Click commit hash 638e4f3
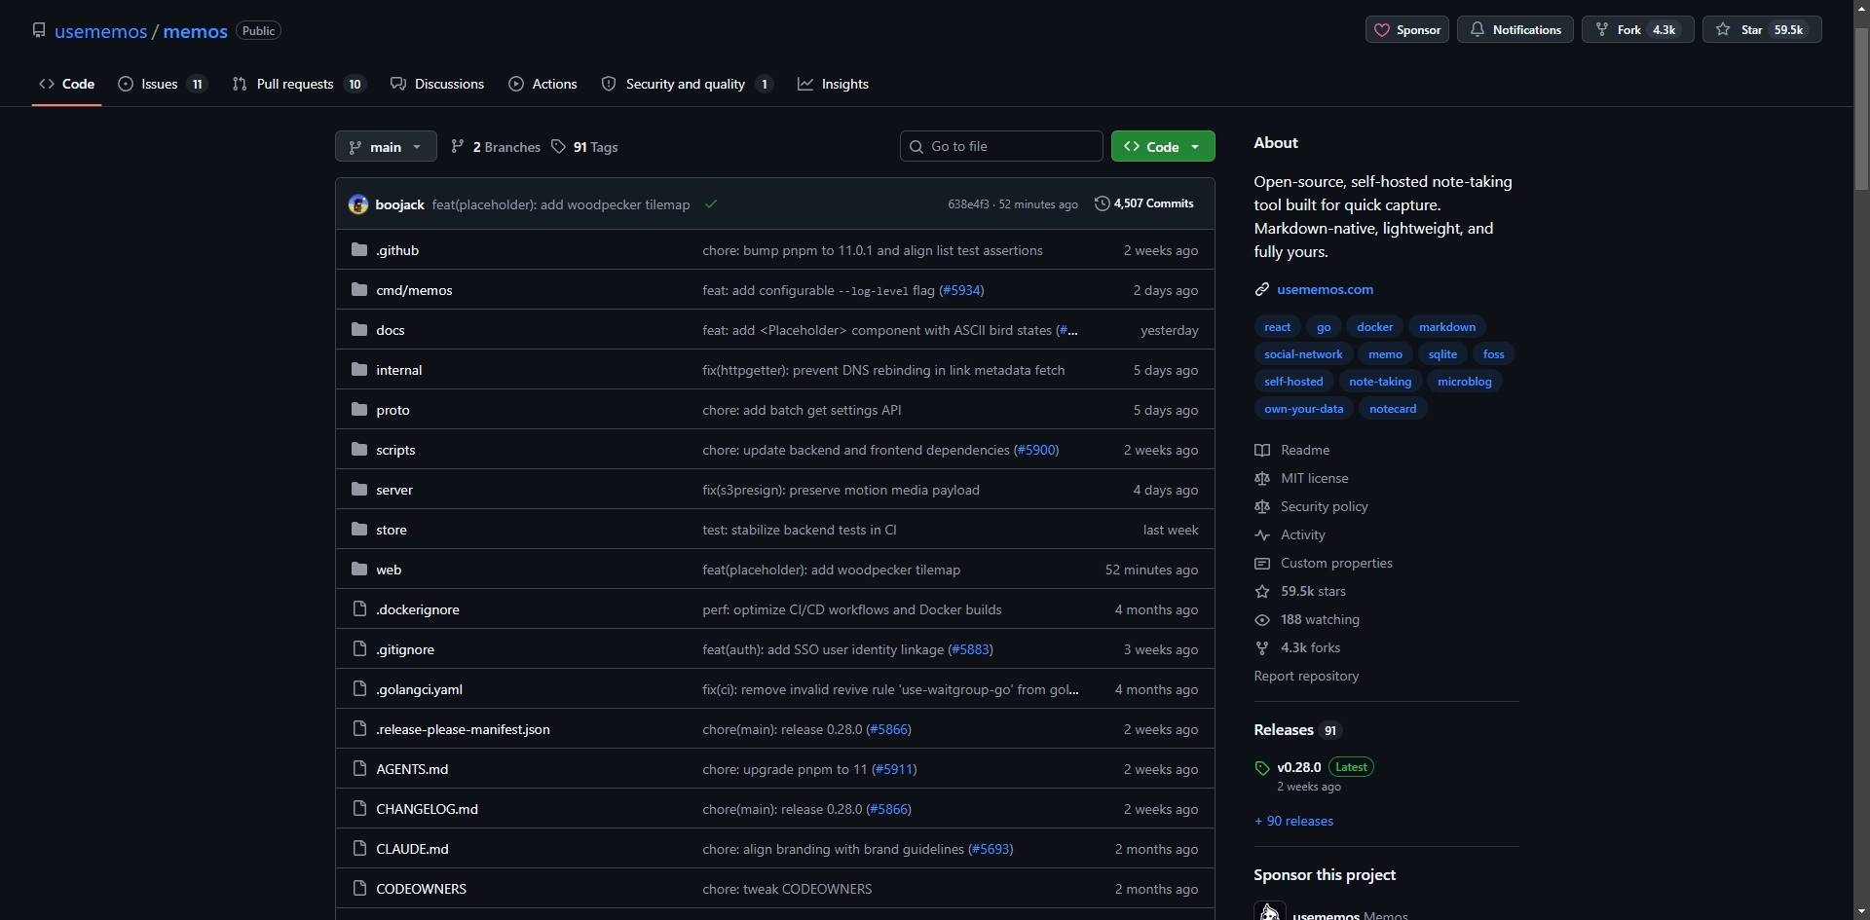 (x=968, y=204)
